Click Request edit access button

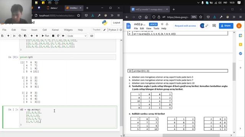tap(185, 26)
